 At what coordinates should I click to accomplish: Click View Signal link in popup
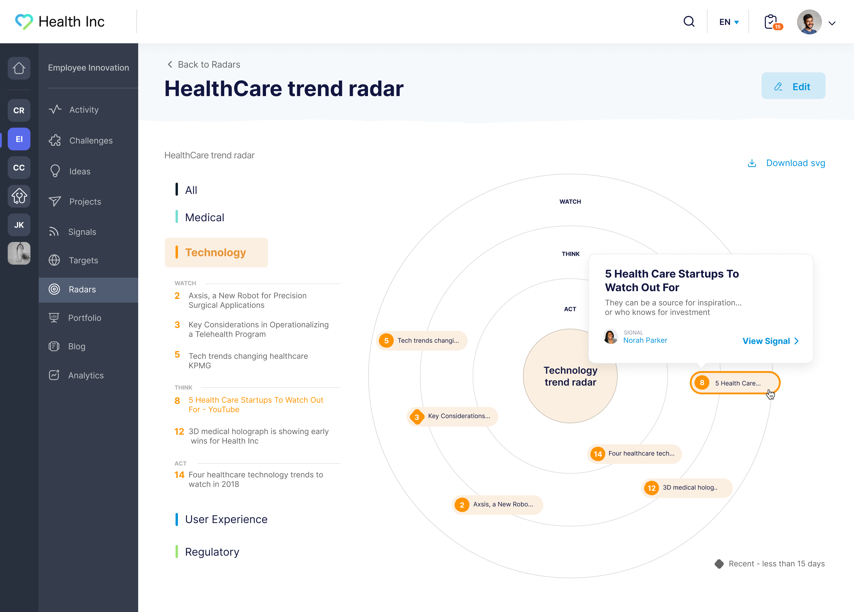(x=770, y=341)
